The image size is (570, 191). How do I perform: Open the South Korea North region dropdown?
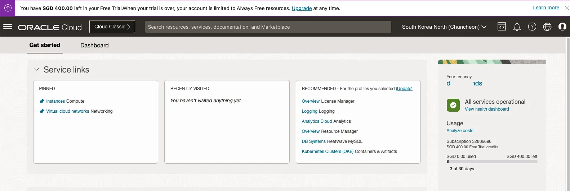pyautogui.click(x=444, y=27)
